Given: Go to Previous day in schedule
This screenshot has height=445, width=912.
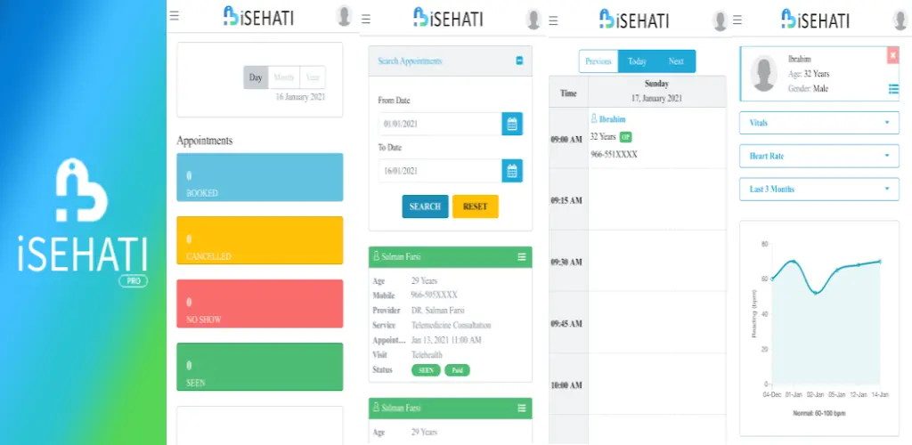Looking at the screenshot, I should [598, 61].
